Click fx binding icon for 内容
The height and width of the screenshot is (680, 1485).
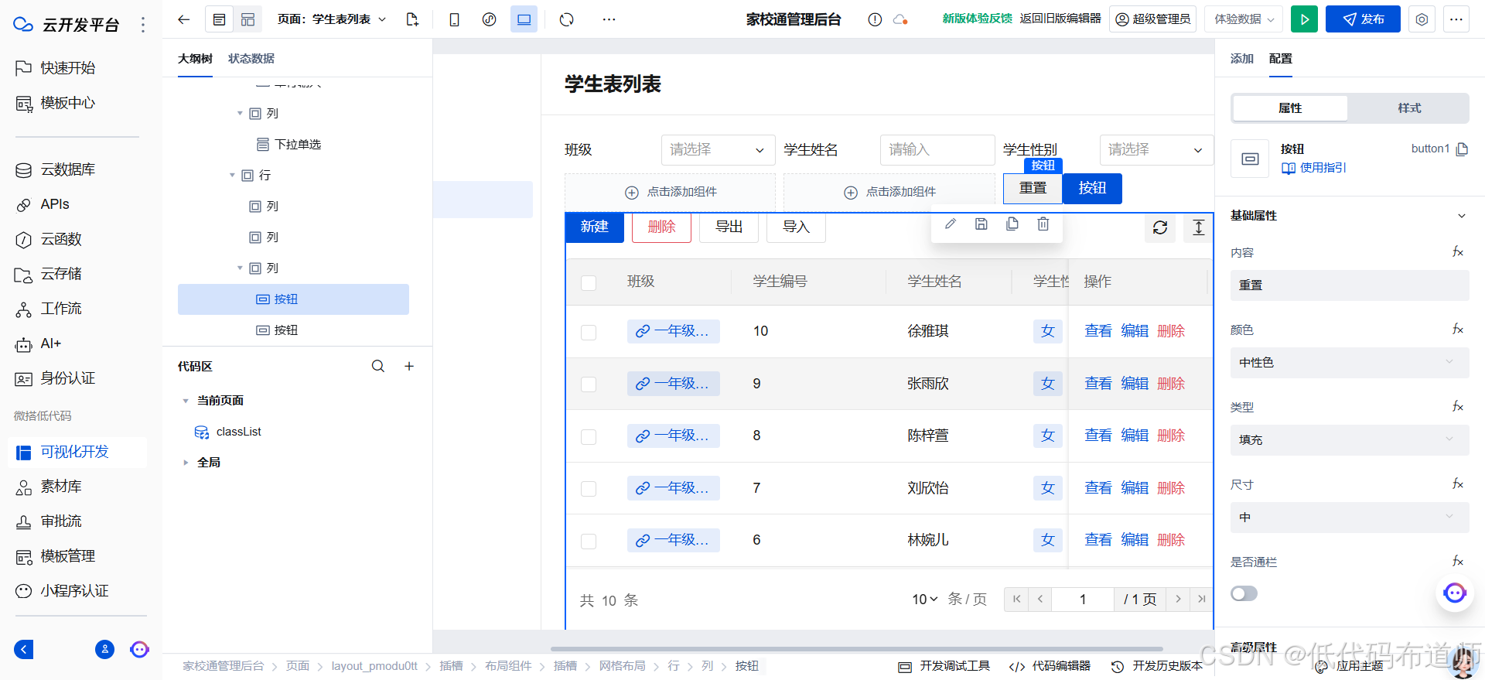click(1458, 251)
